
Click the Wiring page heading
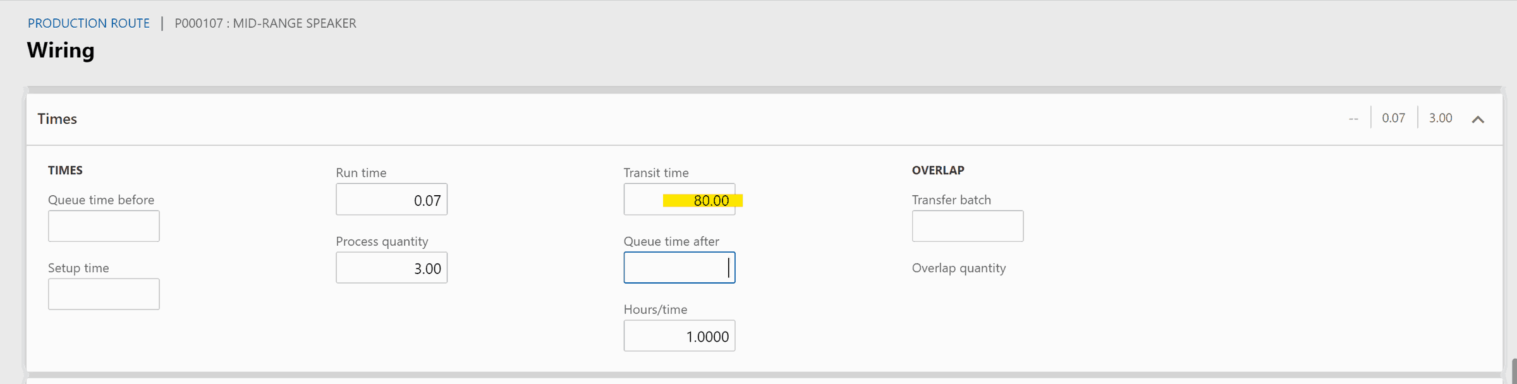pyautogui.click(x=61, y=50)
